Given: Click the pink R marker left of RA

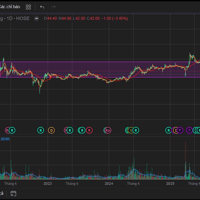Looking at the screenshot, I should 89,130.
